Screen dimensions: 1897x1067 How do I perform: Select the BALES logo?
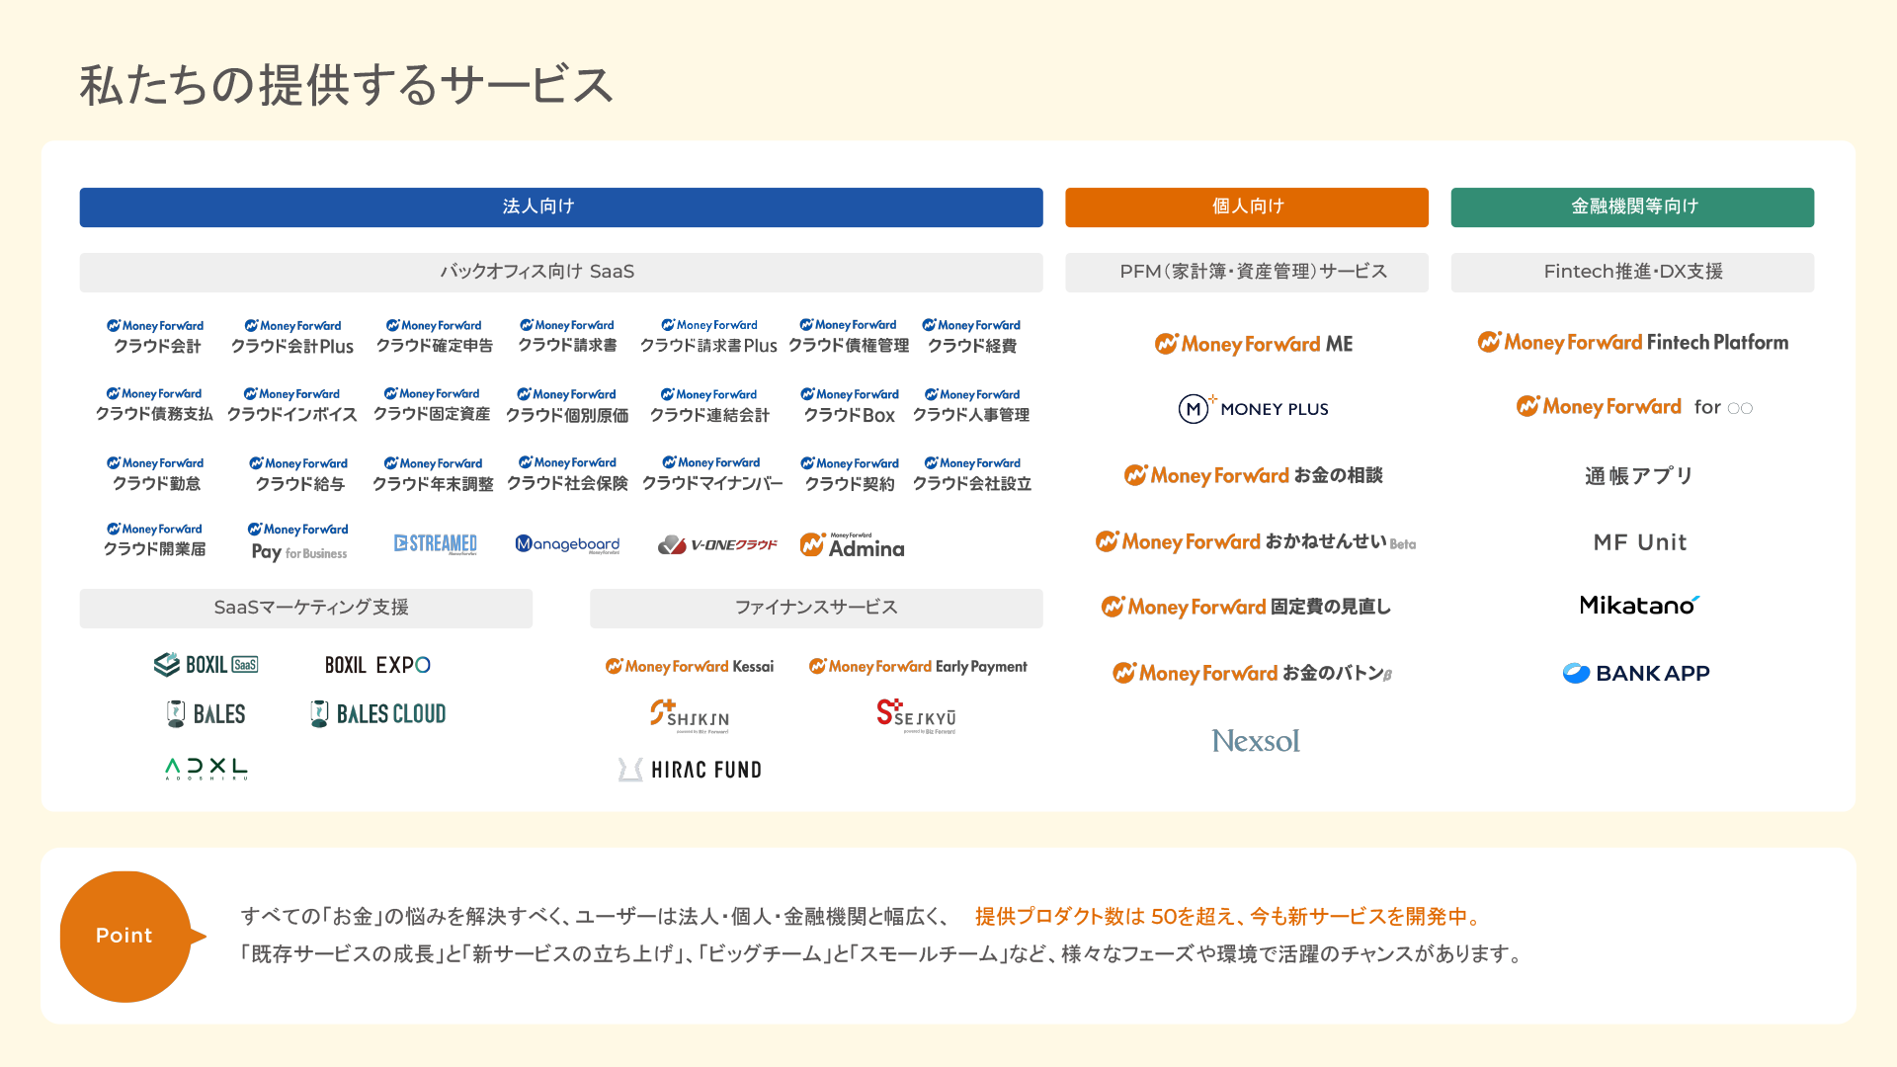(206, 713)
